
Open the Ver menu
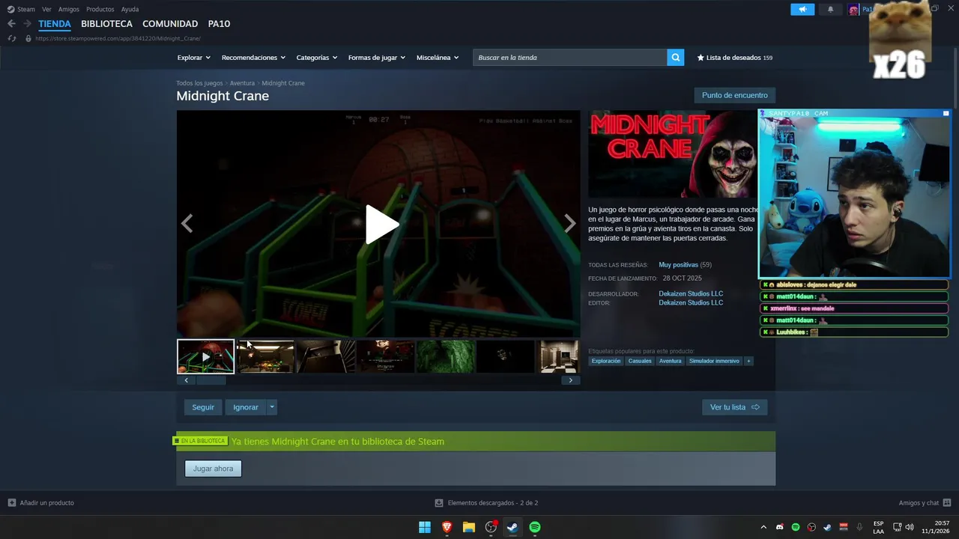pyautogui.click(x=46, y=9)
